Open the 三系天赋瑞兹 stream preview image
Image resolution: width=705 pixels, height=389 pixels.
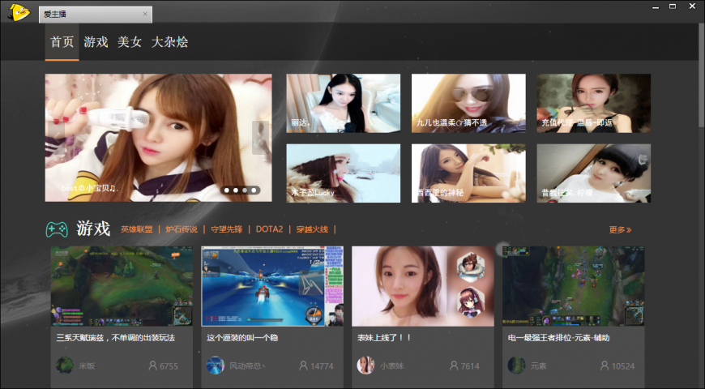[x=122, y=286]
